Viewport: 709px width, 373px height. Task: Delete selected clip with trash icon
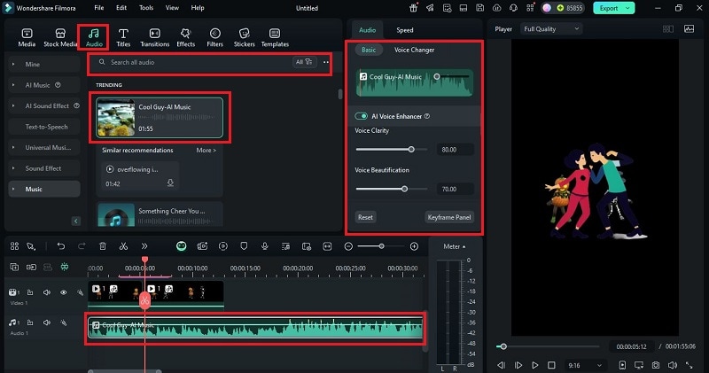(103, 246)
